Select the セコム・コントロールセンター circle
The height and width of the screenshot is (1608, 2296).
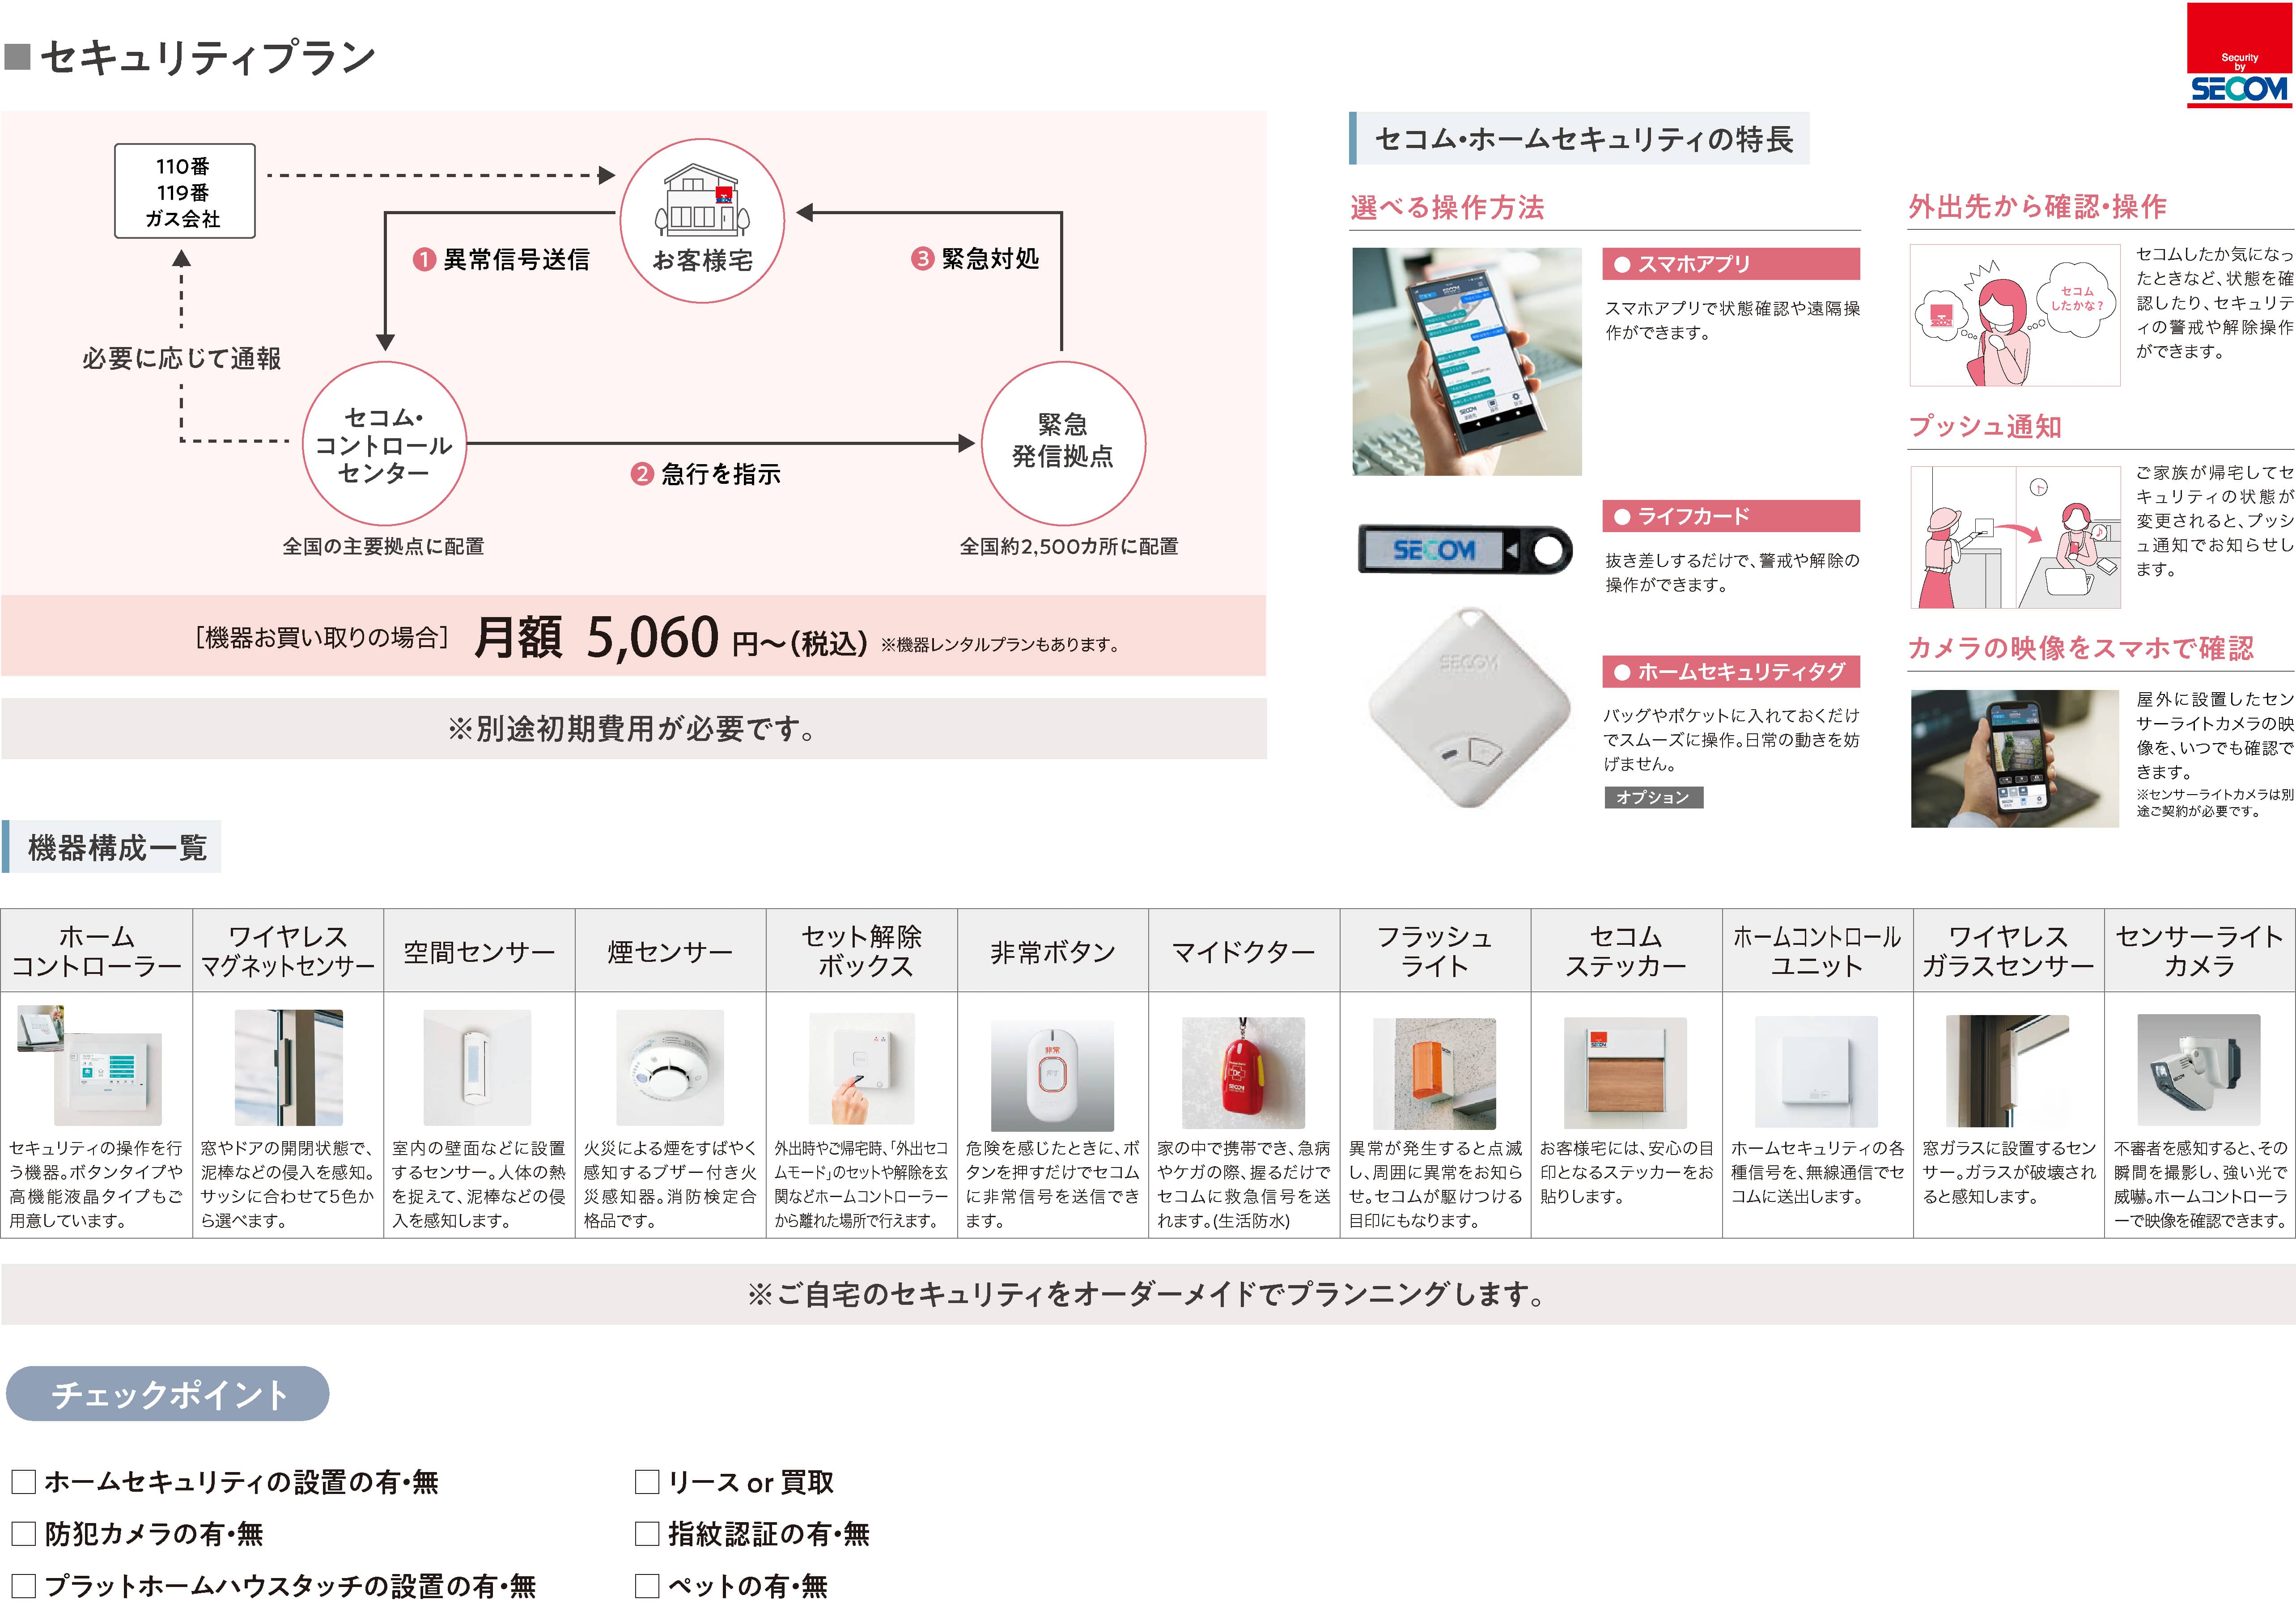pos(384,443)
